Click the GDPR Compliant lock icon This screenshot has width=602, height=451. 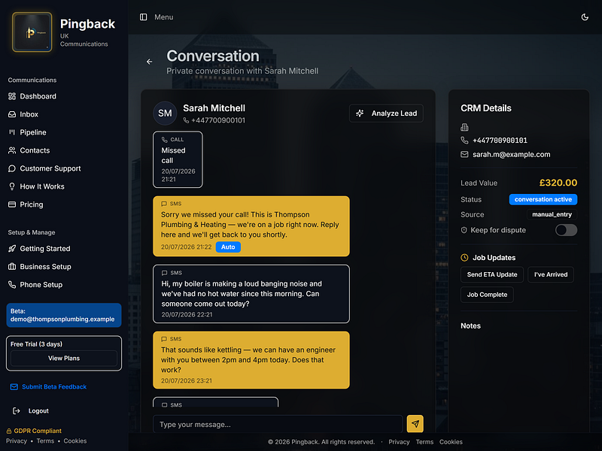9,431
